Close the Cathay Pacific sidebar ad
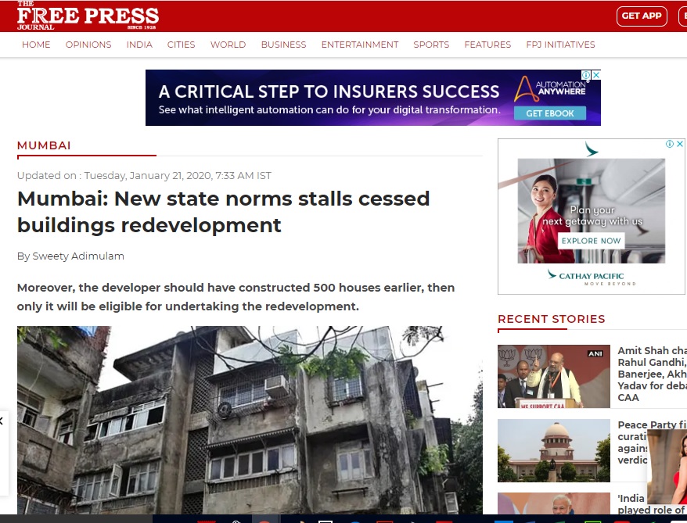 coord(679,144)
